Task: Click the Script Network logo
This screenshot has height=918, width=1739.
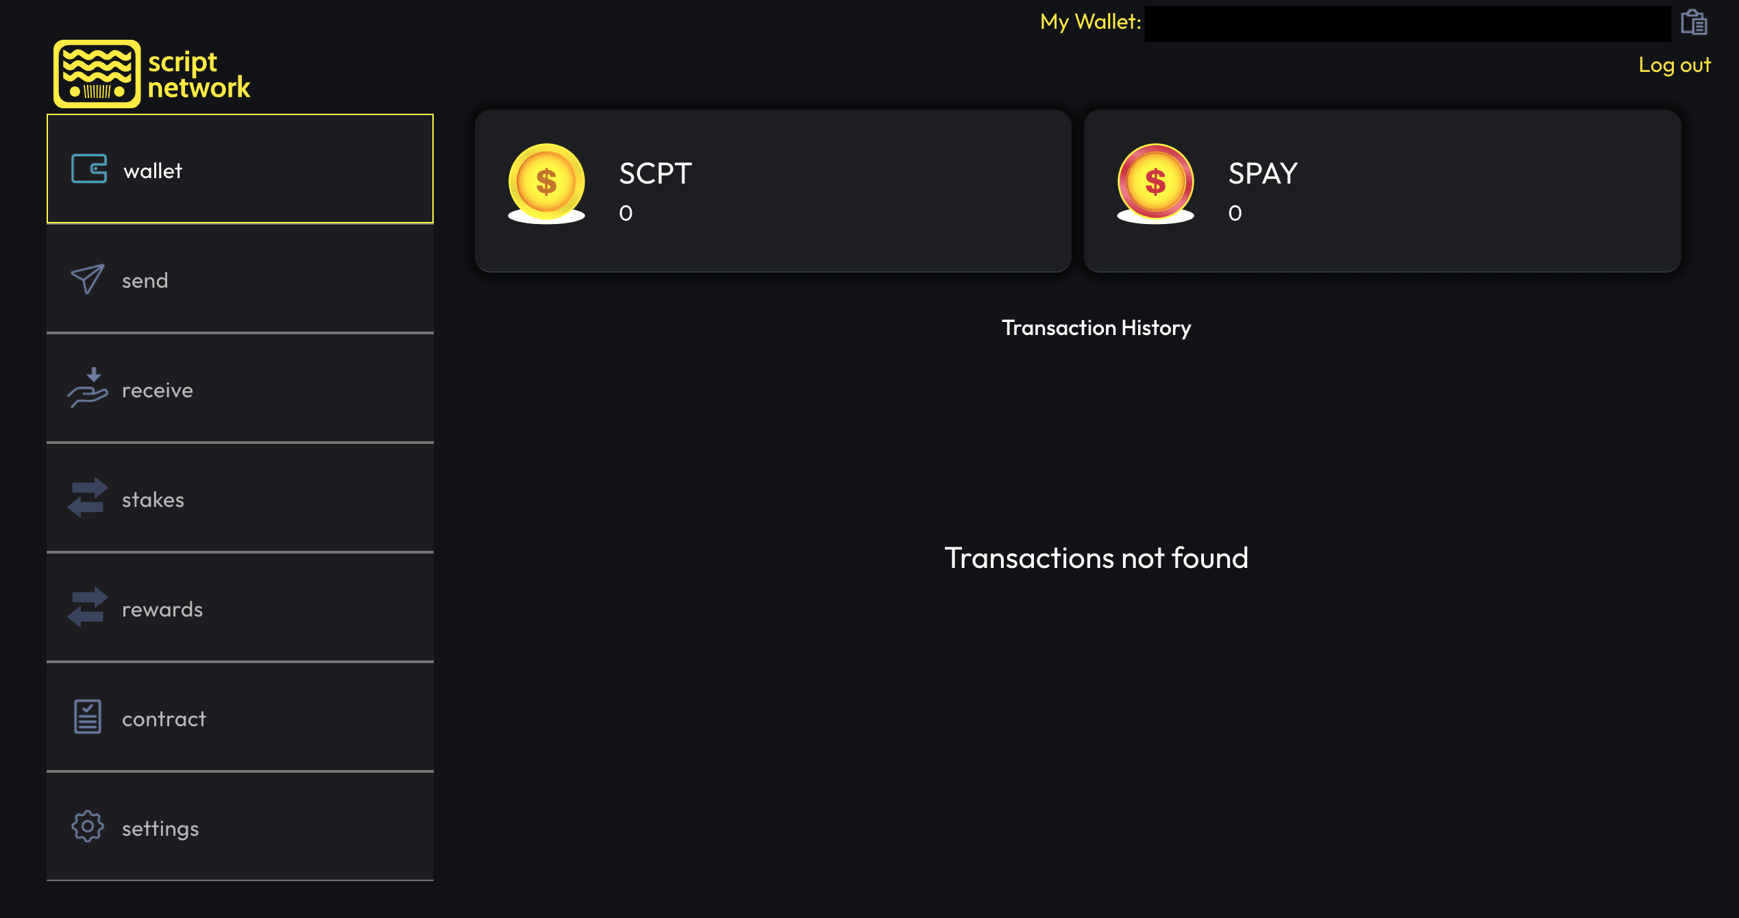Action: pyautogui.click(x=152, y=74)
